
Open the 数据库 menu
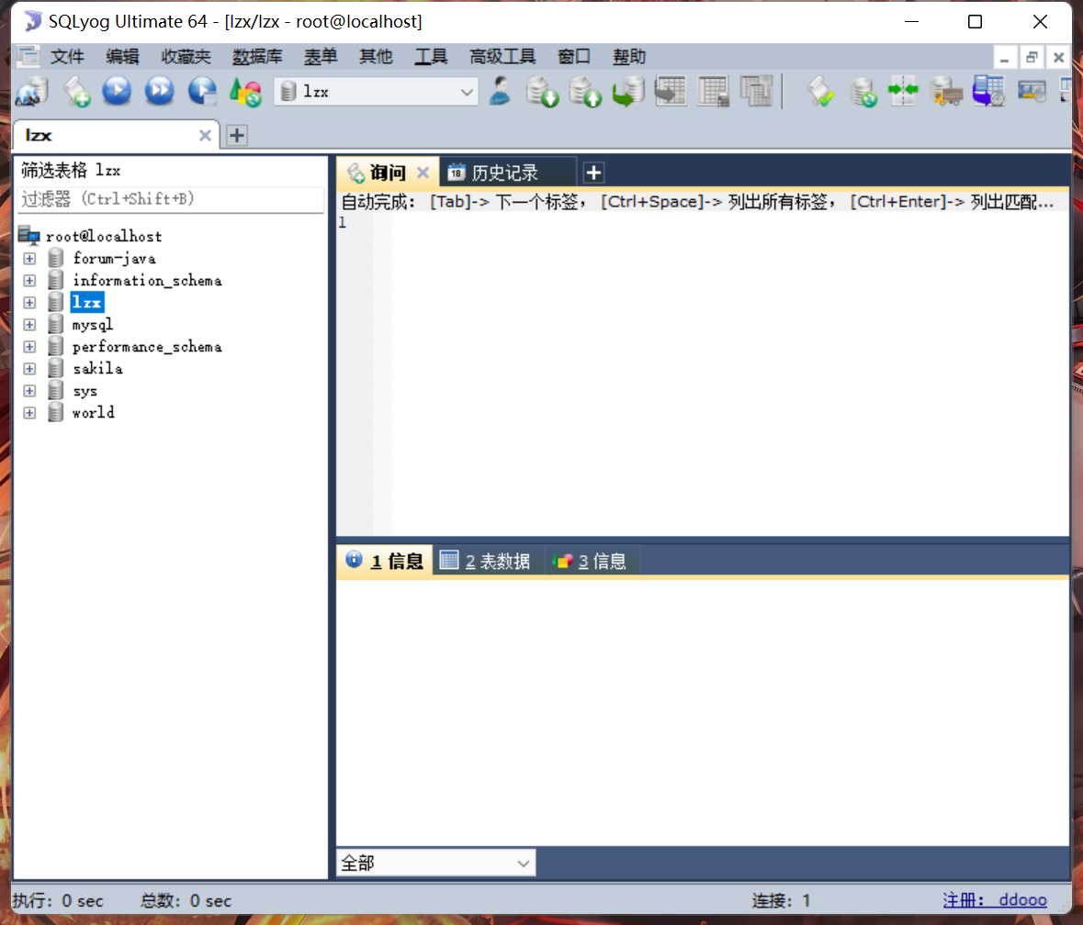click(257, 57)
